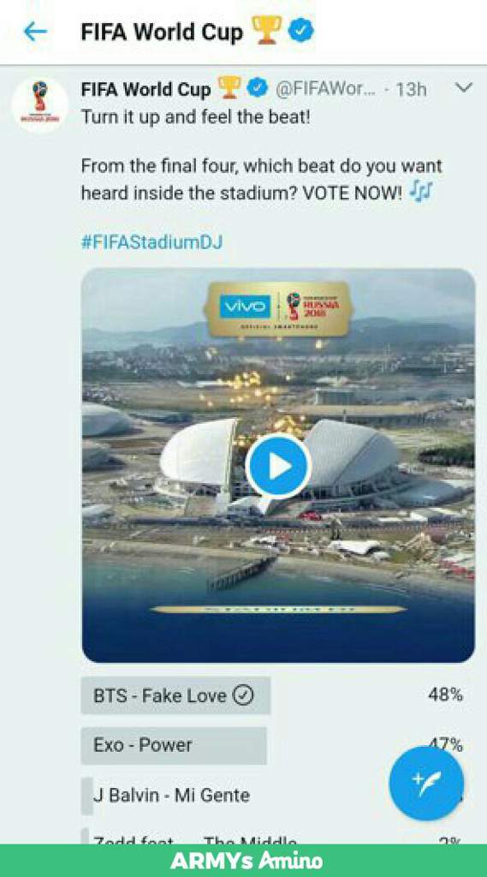Tap the floating compose tweet button
The image size is (487, 877).
pyautogui.click(x=426, y=784)
